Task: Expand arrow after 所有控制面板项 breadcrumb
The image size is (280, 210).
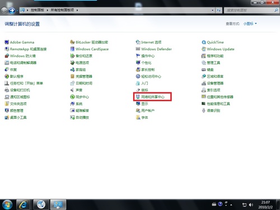Action: 77,10
